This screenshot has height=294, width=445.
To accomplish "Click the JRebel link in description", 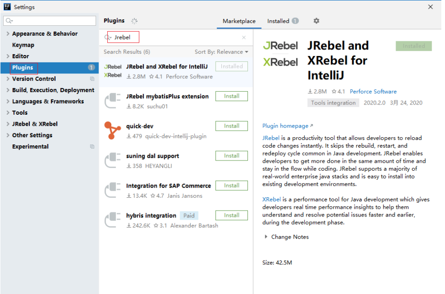I will pos(271,138).
